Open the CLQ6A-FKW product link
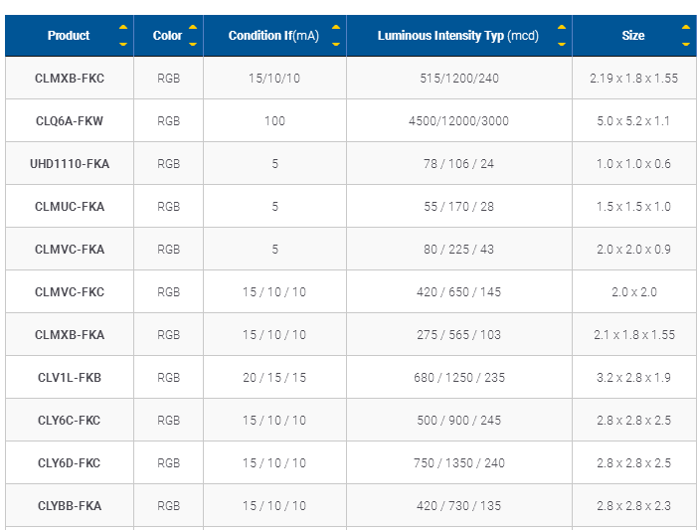 coord(70,121)
